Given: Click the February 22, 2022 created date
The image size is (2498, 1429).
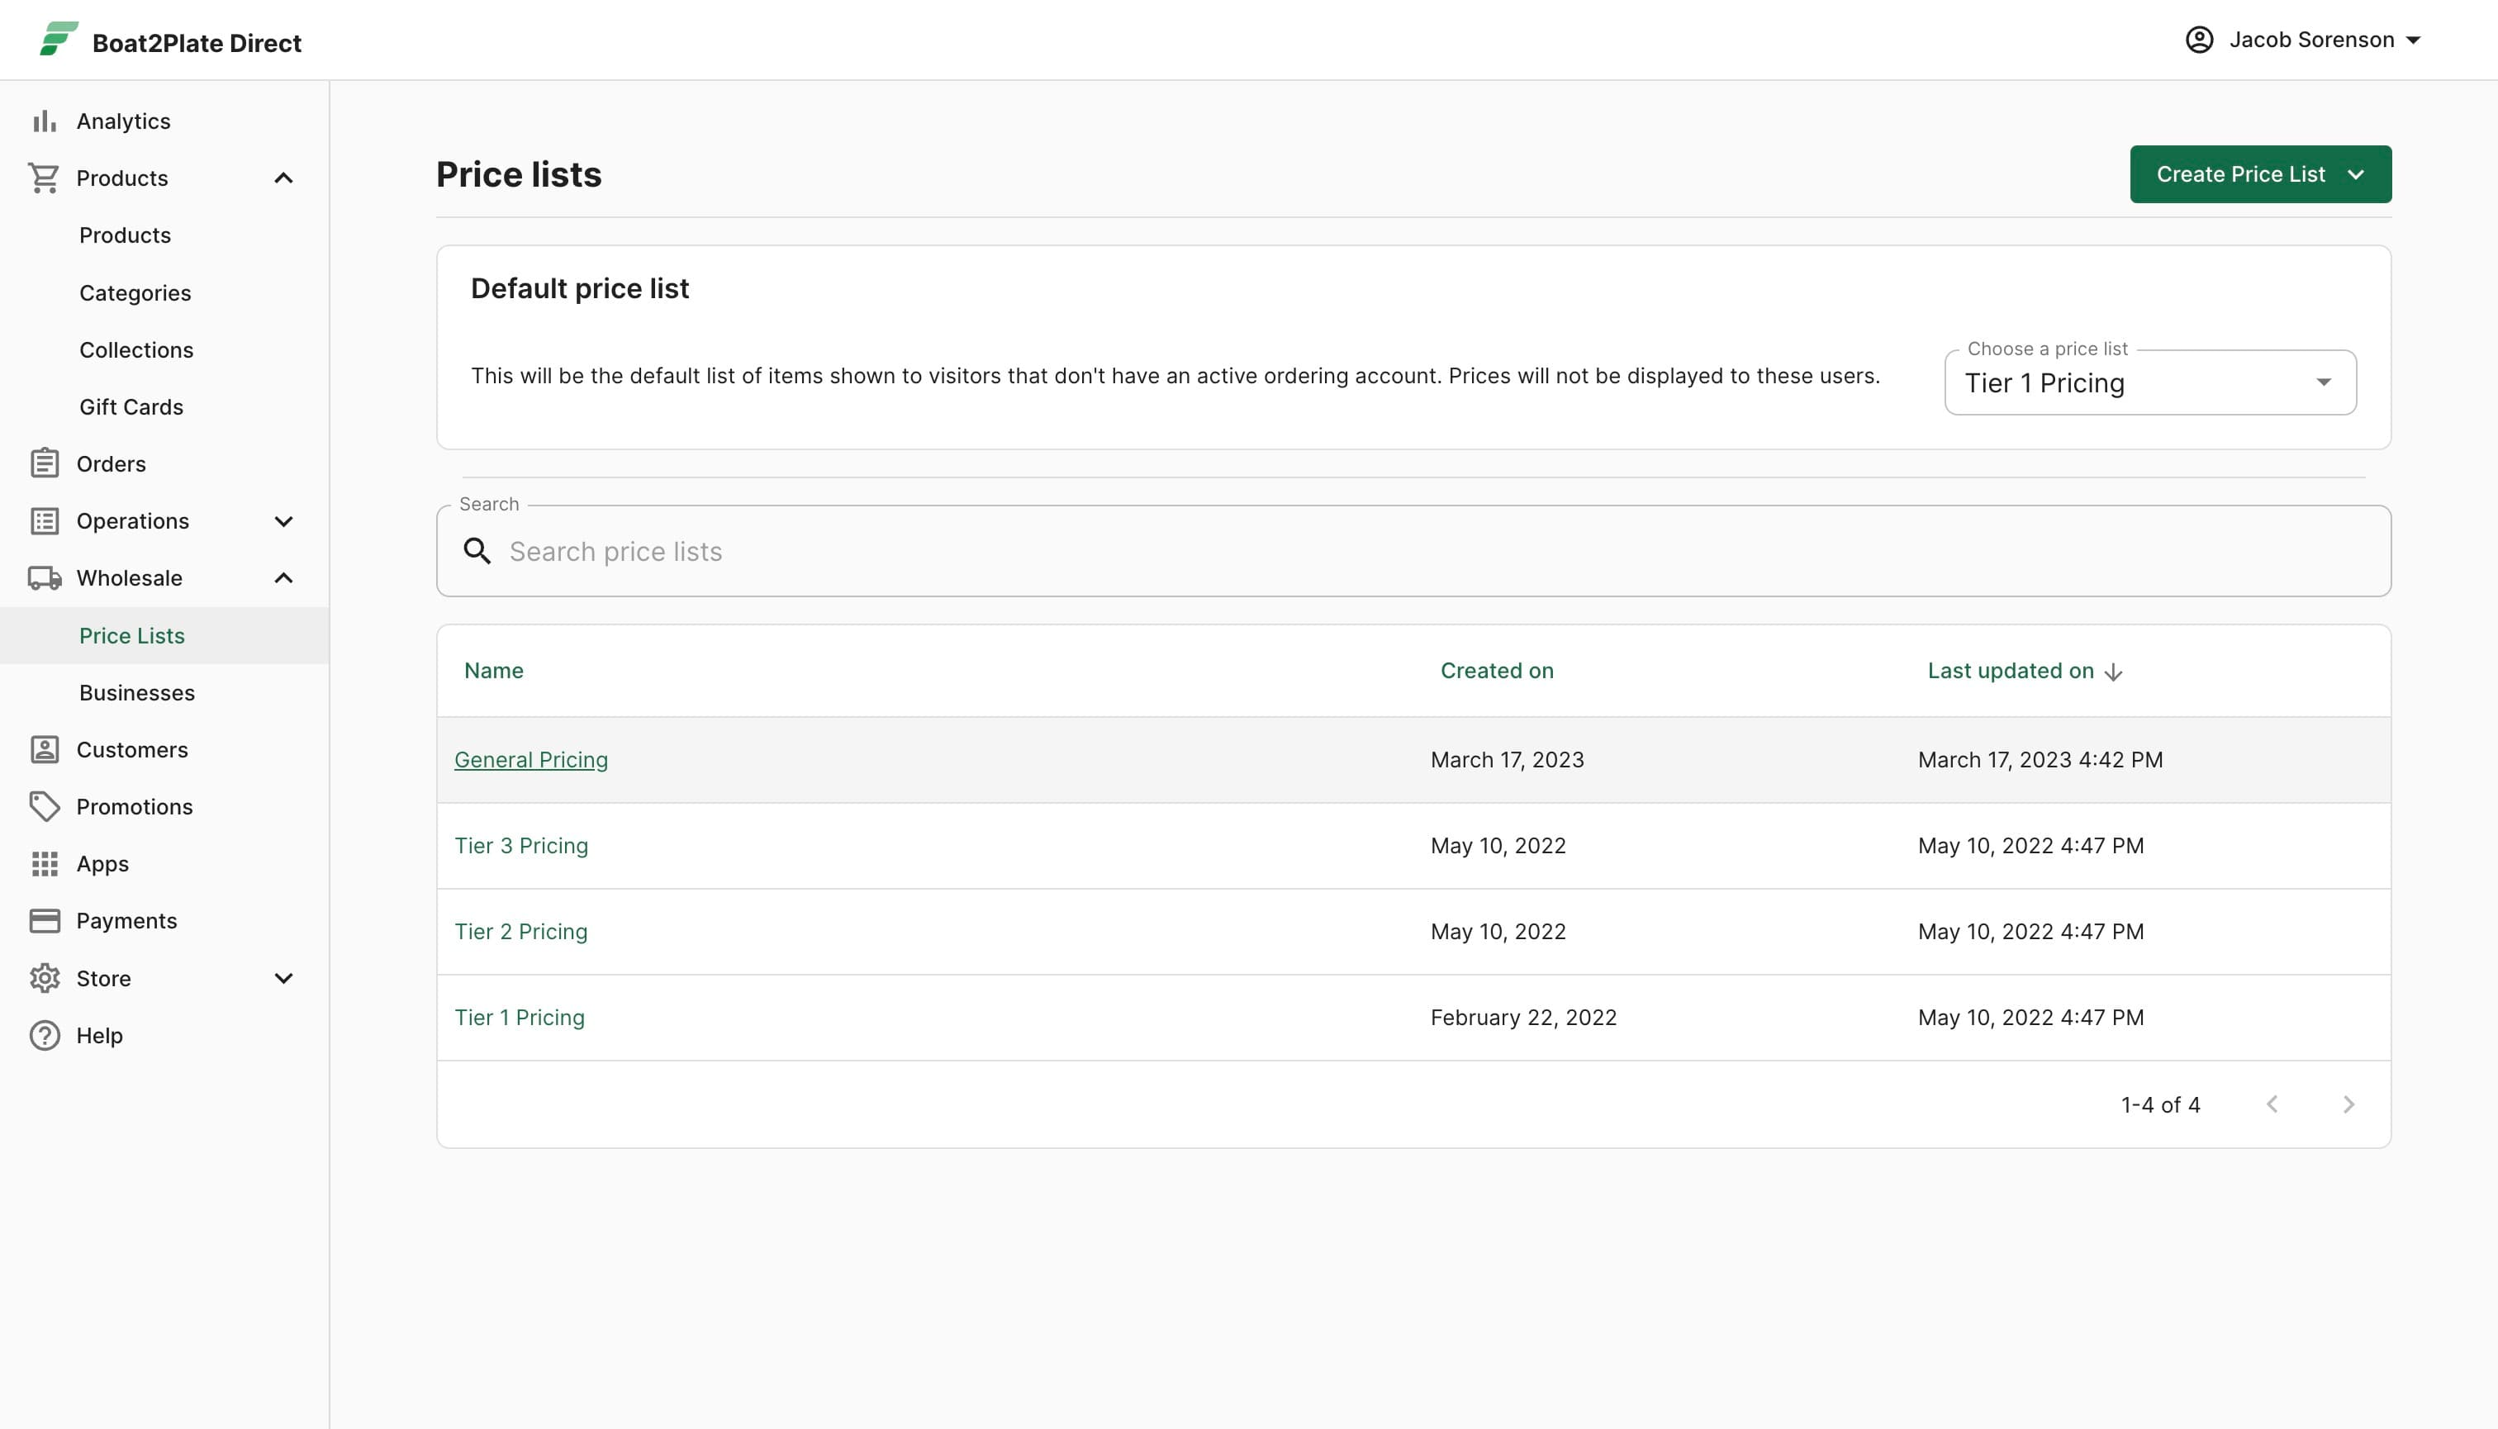Looking at the screenshot, I should tap(1523, 1017).
